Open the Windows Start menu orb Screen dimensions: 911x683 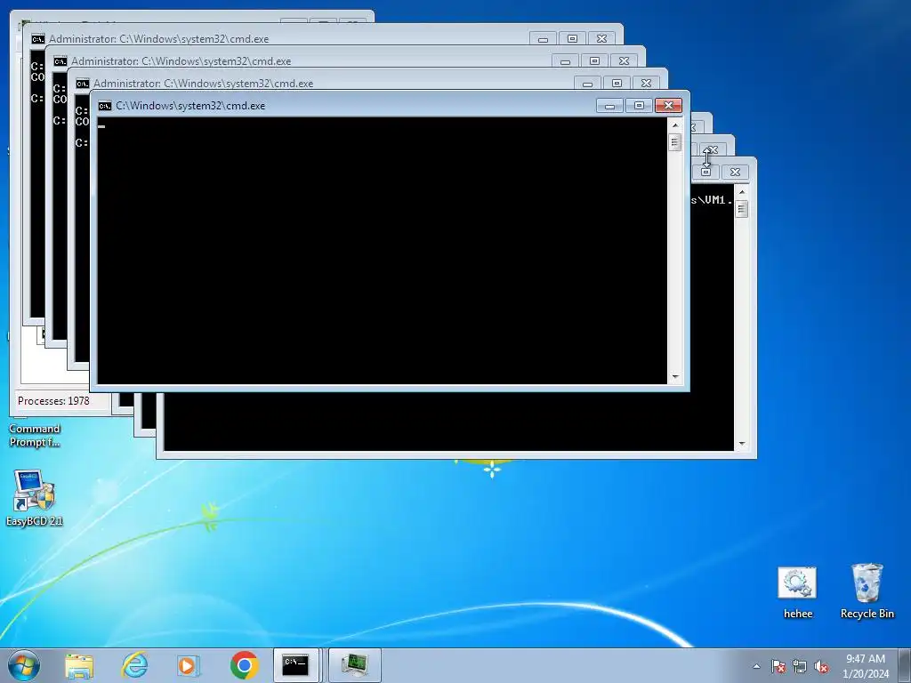pyautogui.click(x=24, y=665)
